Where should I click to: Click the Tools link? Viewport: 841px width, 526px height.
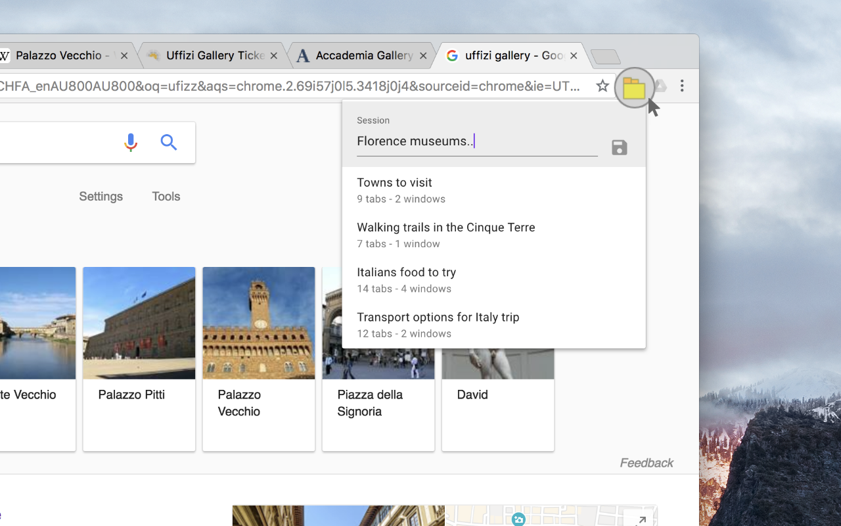click(166, 196)
